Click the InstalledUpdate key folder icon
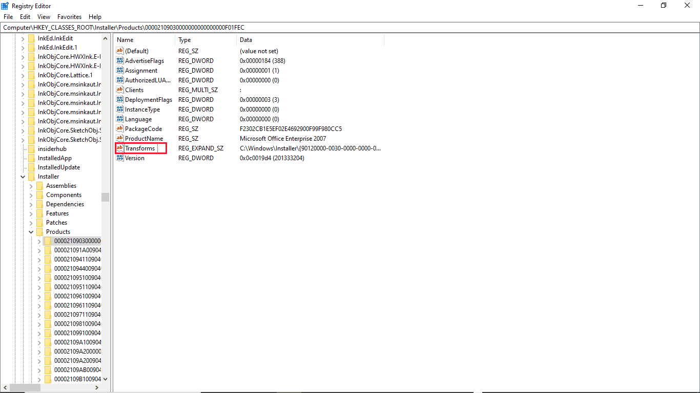 click(x=32, y=167)
